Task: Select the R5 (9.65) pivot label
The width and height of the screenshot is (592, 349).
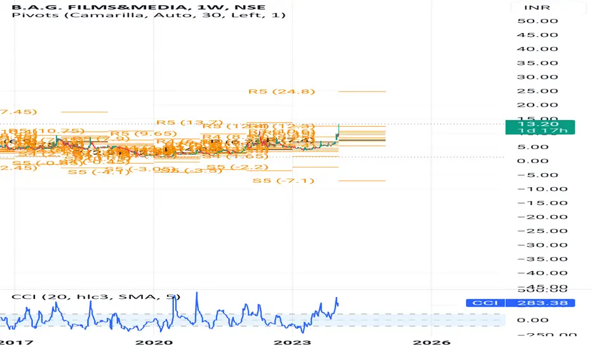Action: coord(144,133)
